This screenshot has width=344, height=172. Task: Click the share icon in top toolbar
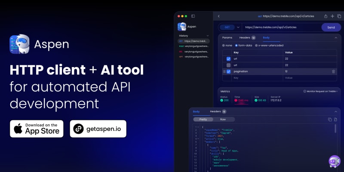click(326, 16)
